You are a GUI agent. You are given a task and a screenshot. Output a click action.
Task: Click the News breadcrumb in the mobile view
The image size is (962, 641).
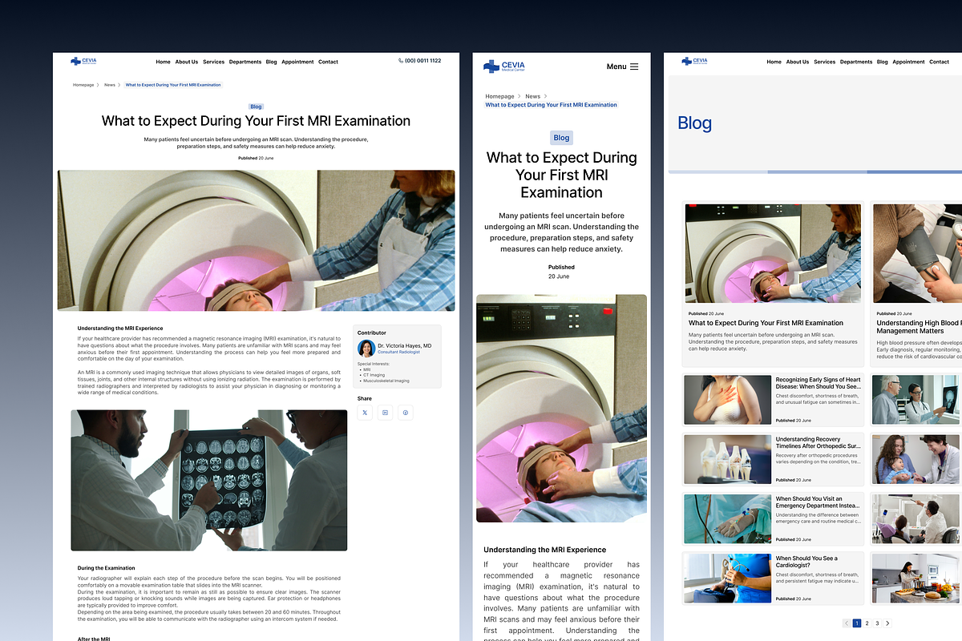pos(532,96)
